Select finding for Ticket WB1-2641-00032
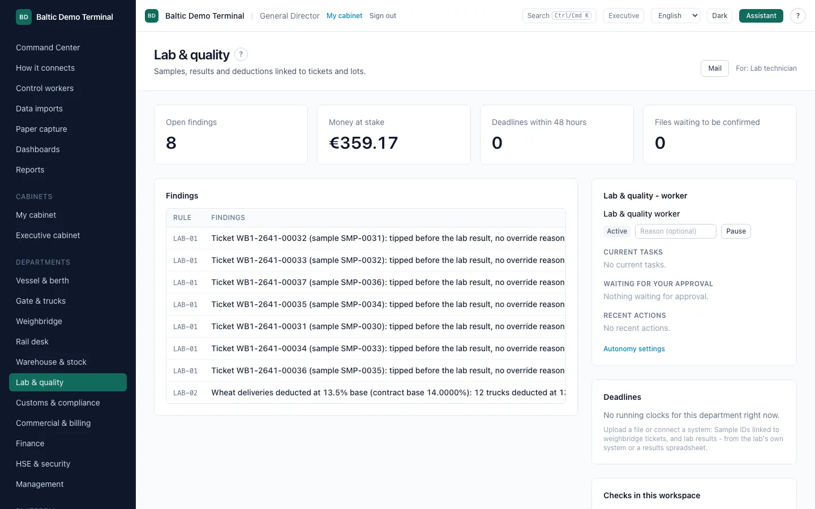 tap(366, 238)
